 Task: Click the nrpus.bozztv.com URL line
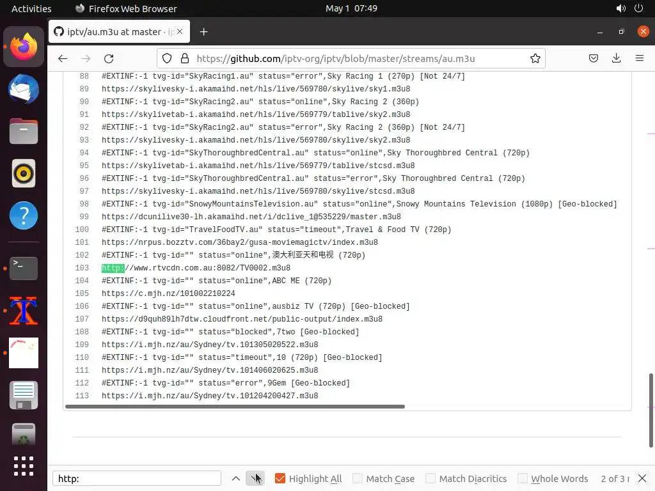pyautogui.click(x=239, y=242)
